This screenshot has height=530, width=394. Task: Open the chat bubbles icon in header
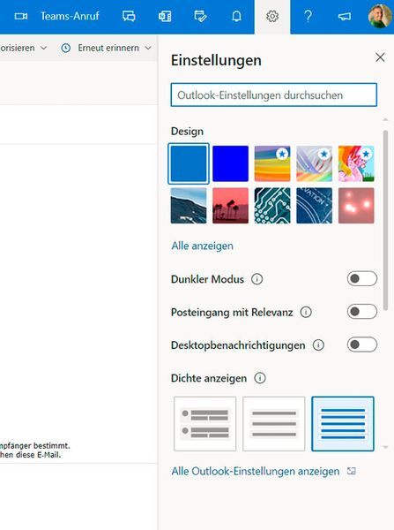coord(129,16)
